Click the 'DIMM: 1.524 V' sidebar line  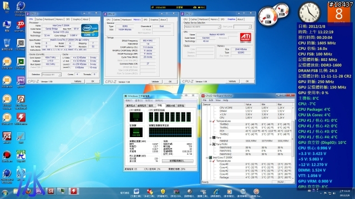[x=312, y=170]
